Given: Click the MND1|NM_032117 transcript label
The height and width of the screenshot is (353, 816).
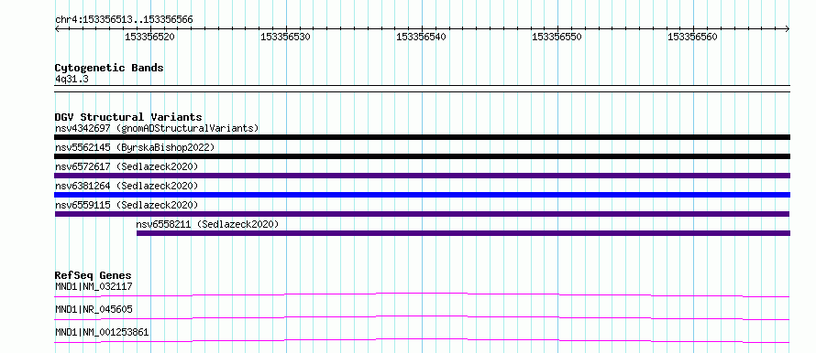Looking at the screenshot, I should [x=94, y=286].
